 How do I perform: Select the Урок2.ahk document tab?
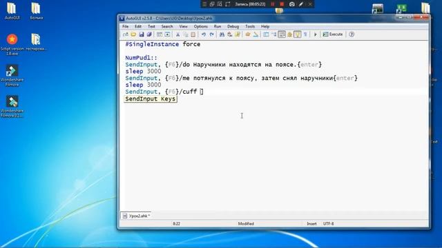coord(137,216)
